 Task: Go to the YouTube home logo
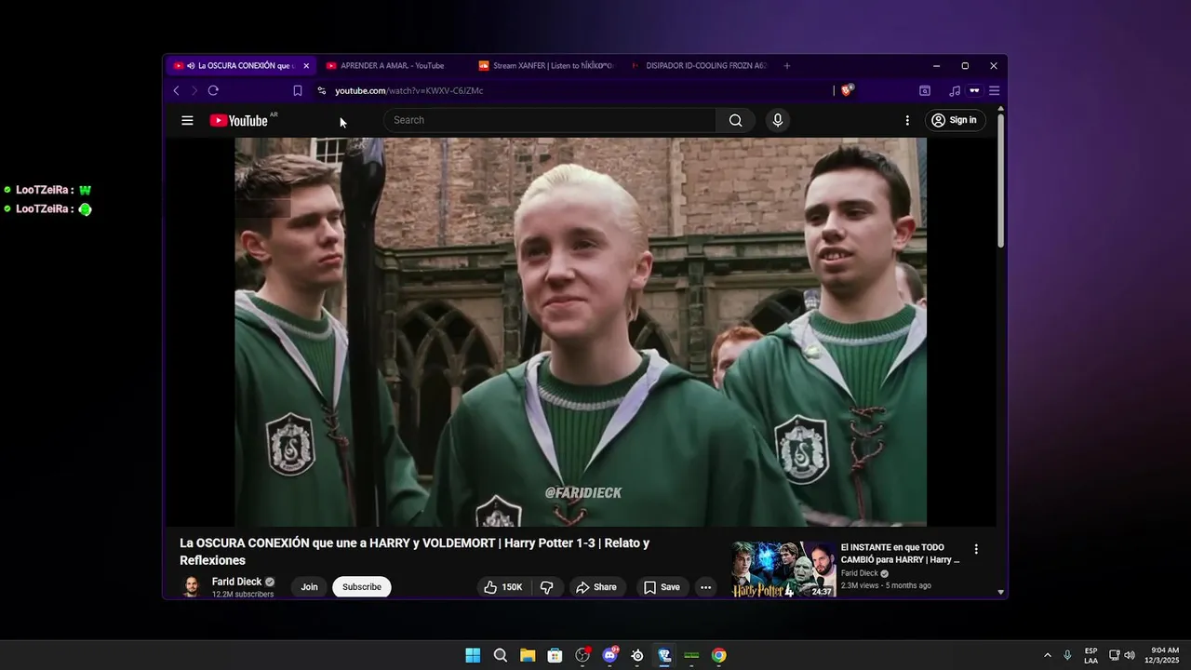pos(239,120)
